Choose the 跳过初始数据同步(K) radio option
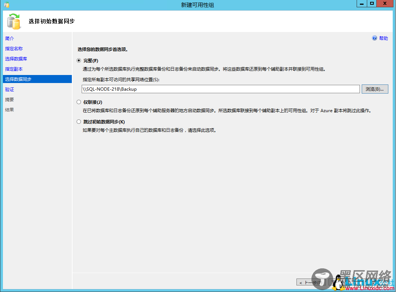The image size is (396, 292). tap(79, 122)
